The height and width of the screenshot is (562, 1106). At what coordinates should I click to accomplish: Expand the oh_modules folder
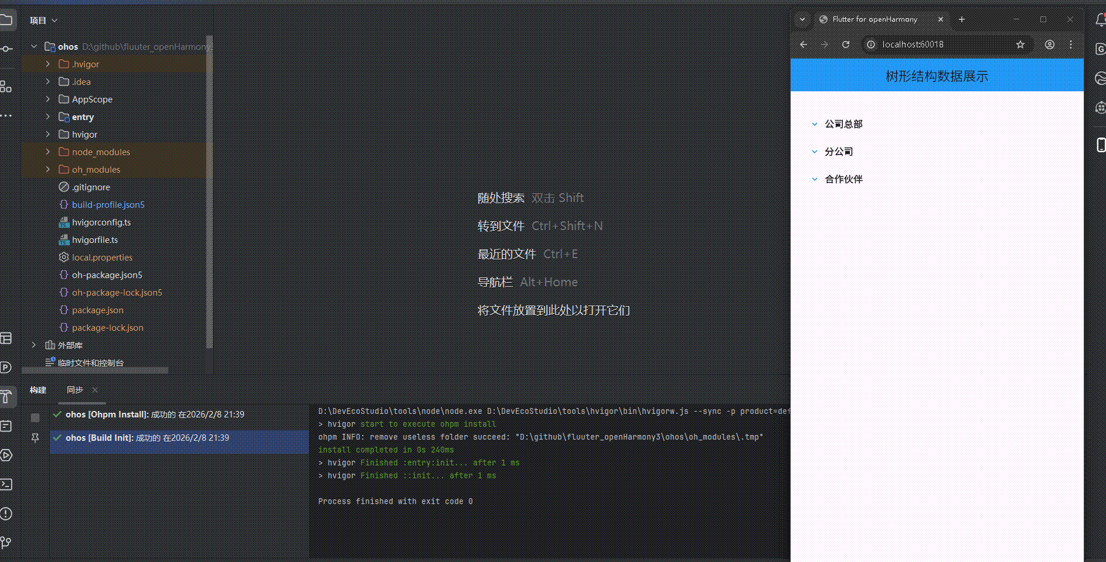48,169
